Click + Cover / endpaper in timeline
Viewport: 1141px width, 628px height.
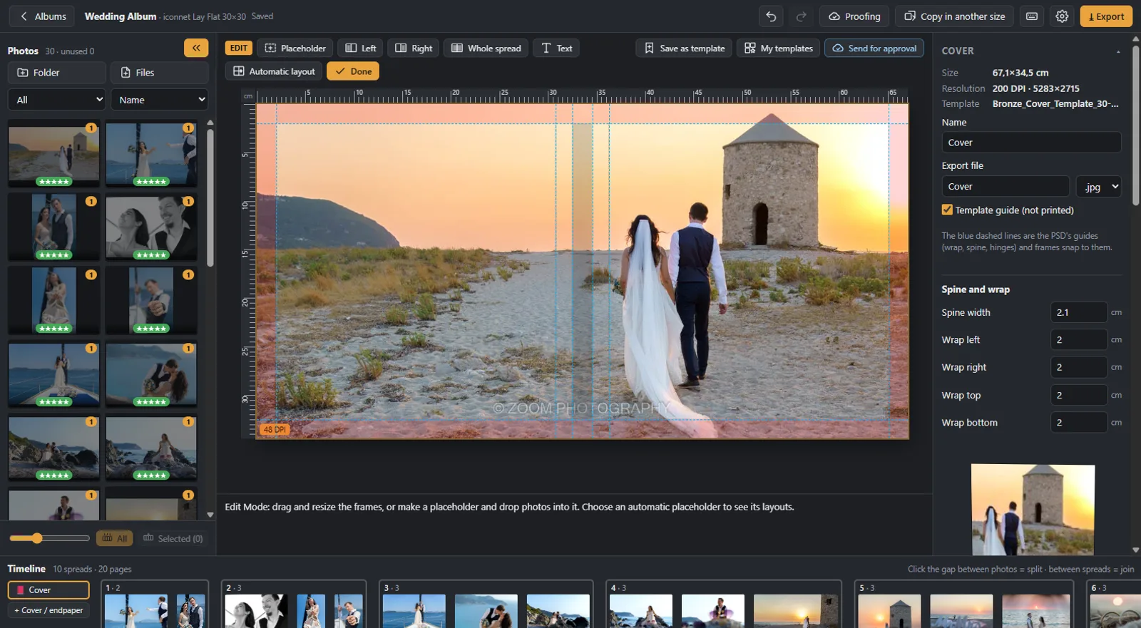[48, 610]
